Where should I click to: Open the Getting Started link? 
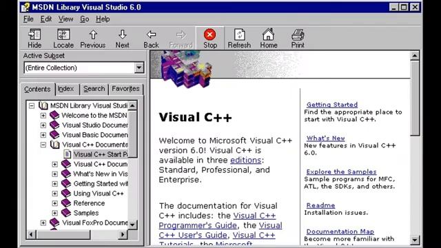click(332, 105)
